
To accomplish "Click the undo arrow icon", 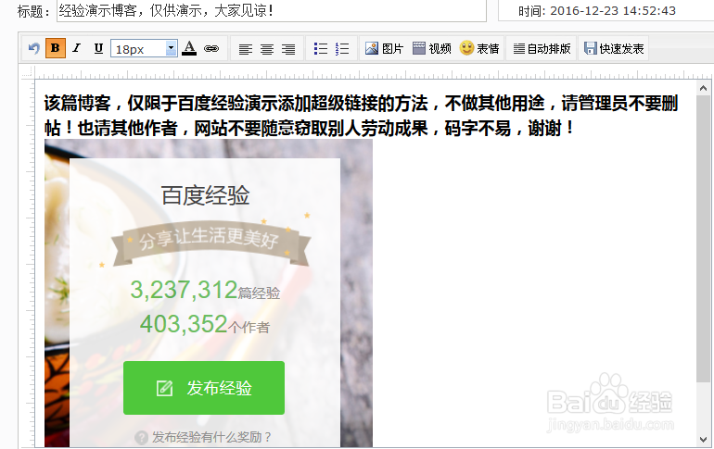I will click(34, 48).
